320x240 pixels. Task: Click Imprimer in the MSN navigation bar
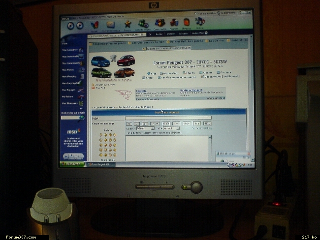coord(171,34)
